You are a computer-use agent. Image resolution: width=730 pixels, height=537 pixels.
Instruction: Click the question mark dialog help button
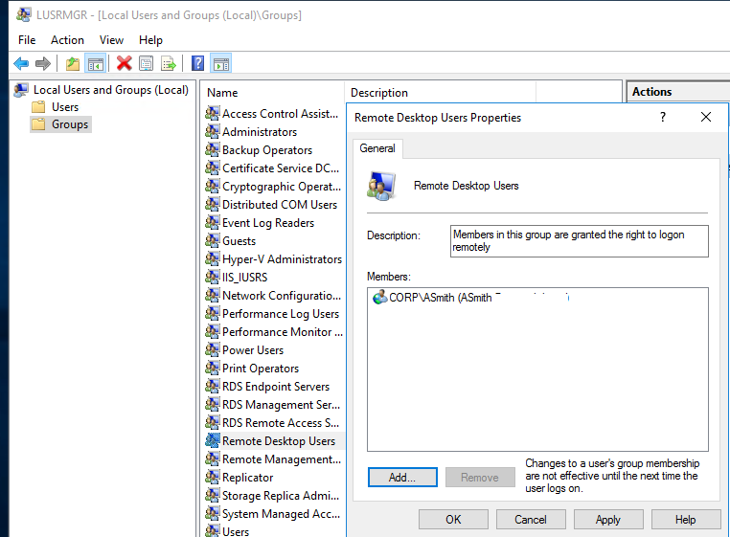pos(663,117)
